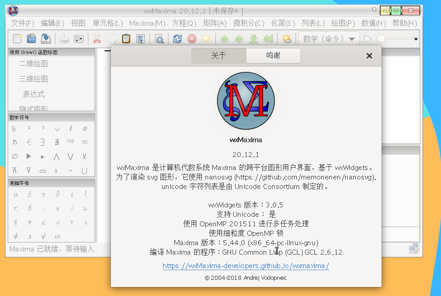Screen dimensions: 441x296
Task: Insert Greek letter delta
Action: click(x=58, y=194)
